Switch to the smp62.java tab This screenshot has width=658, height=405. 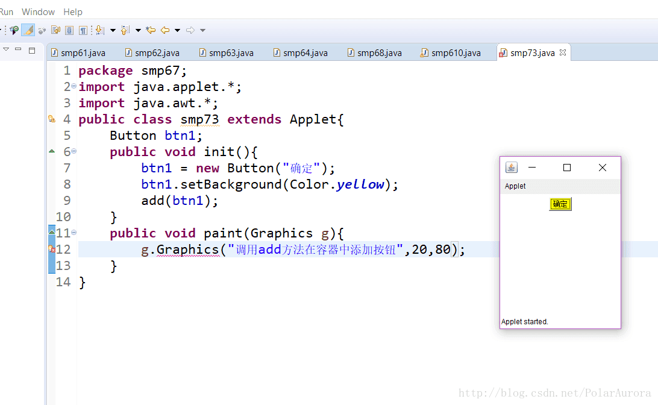[x=152, y=53]
